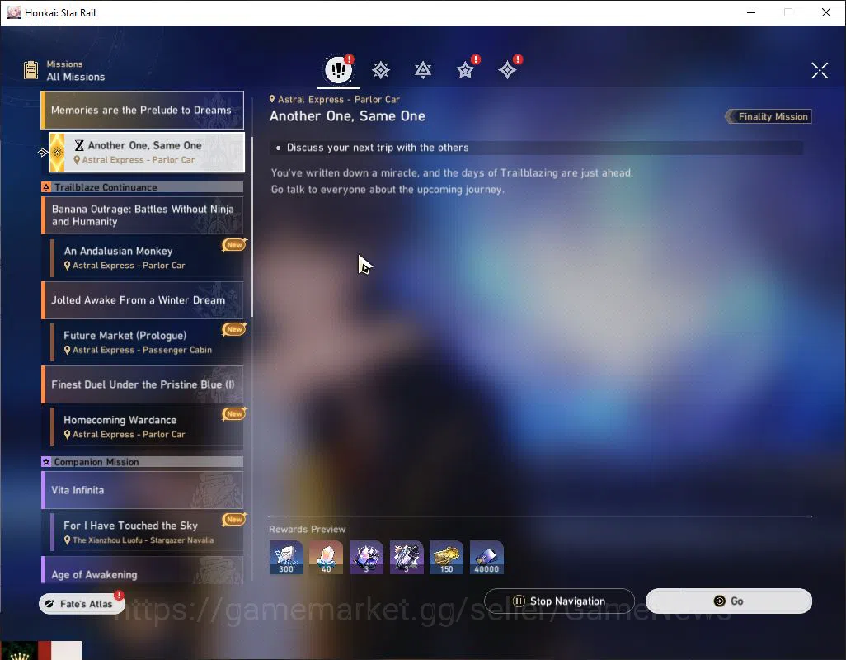The image size is (846, 660).
Task: Click the pause icon in Stop Navigation
Action: [519, 601]
